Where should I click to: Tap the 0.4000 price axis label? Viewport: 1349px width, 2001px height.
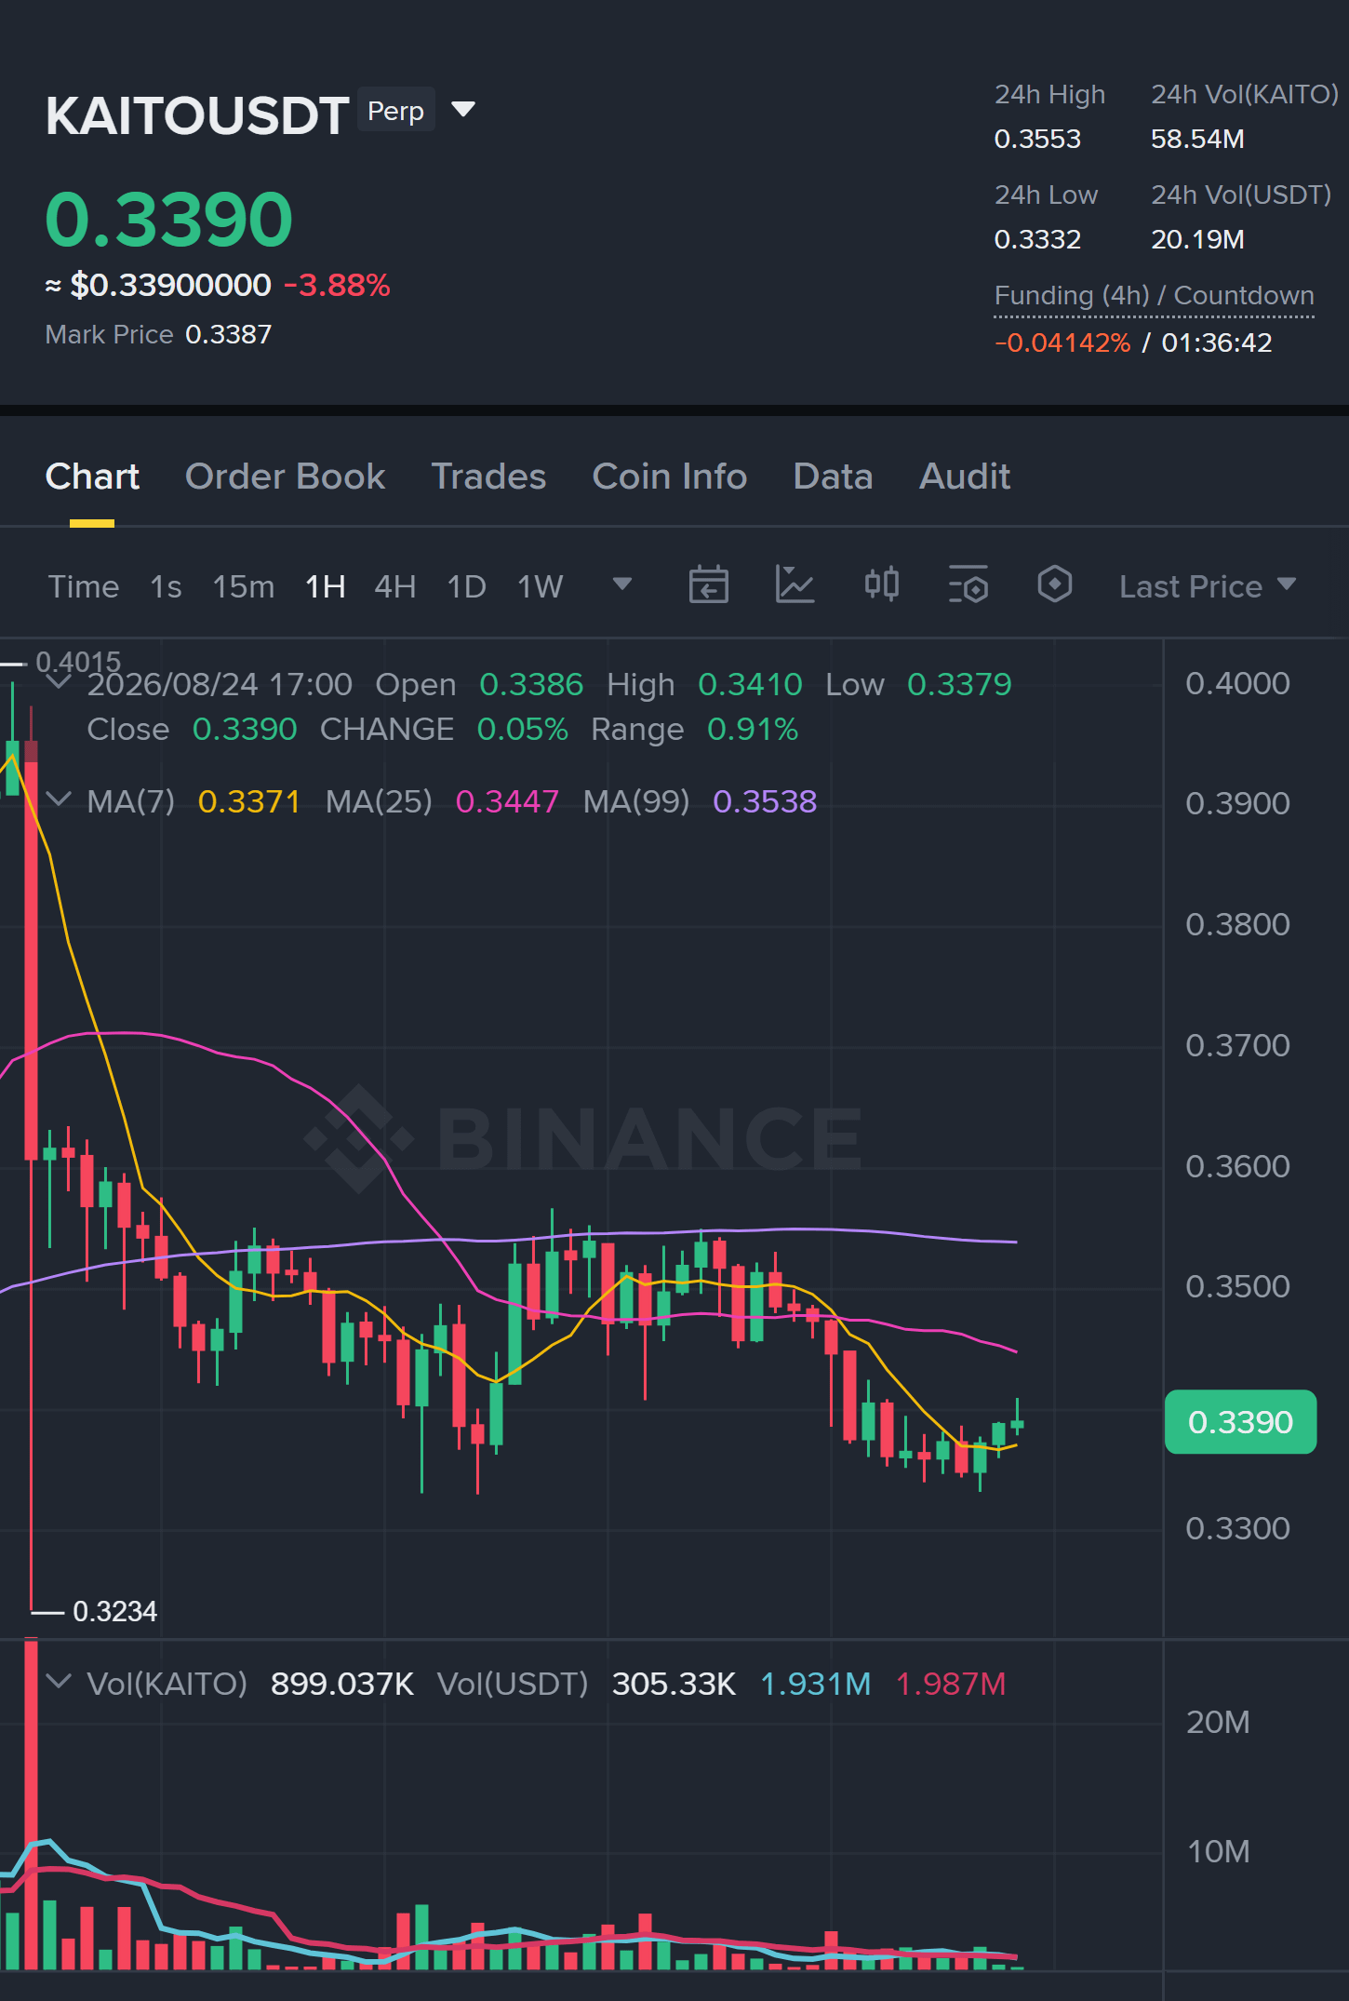click(x=1237, y=684)
